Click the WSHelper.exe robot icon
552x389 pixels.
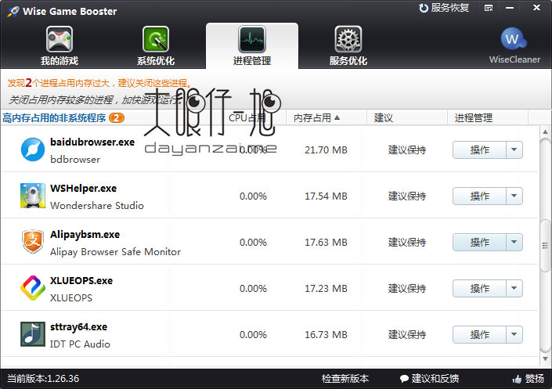pos(33,196)
